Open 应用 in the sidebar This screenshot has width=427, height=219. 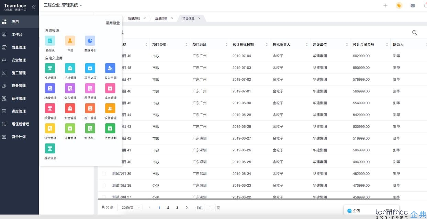tap(19, 22)
